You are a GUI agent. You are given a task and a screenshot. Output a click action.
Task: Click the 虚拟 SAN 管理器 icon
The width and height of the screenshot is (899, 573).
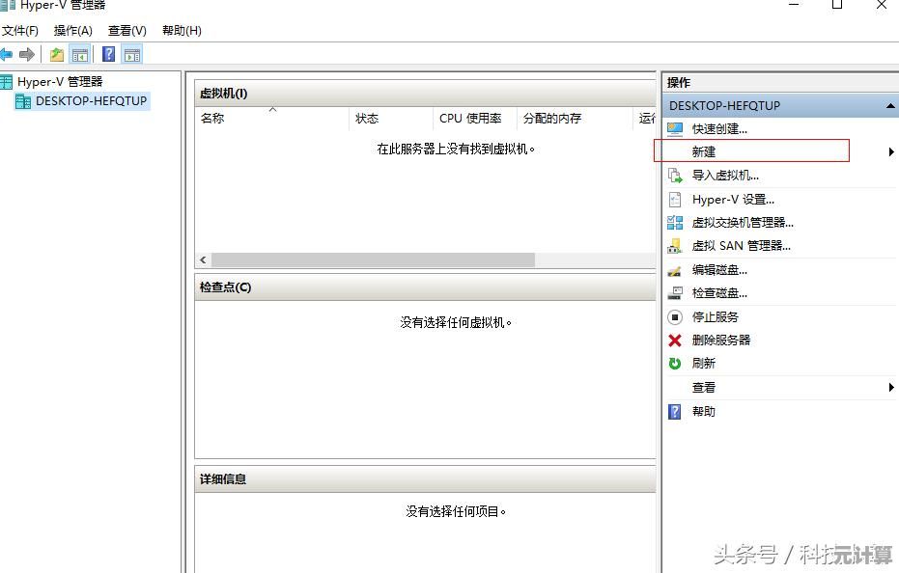pos(675,246)
